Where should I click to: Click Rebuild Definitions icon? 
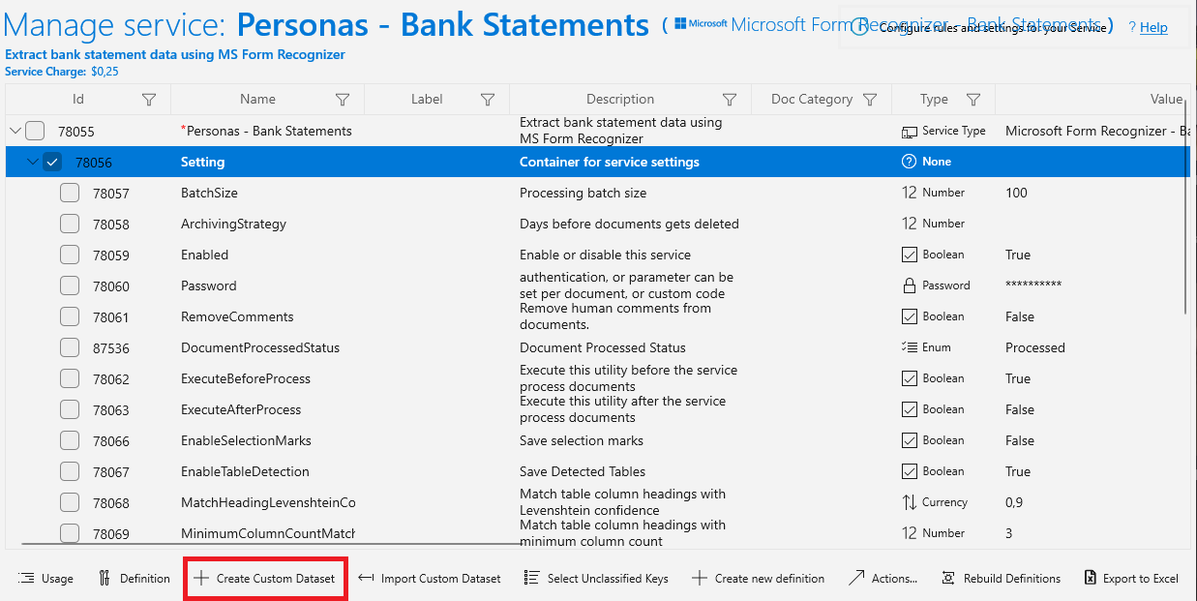coord(948,578)
